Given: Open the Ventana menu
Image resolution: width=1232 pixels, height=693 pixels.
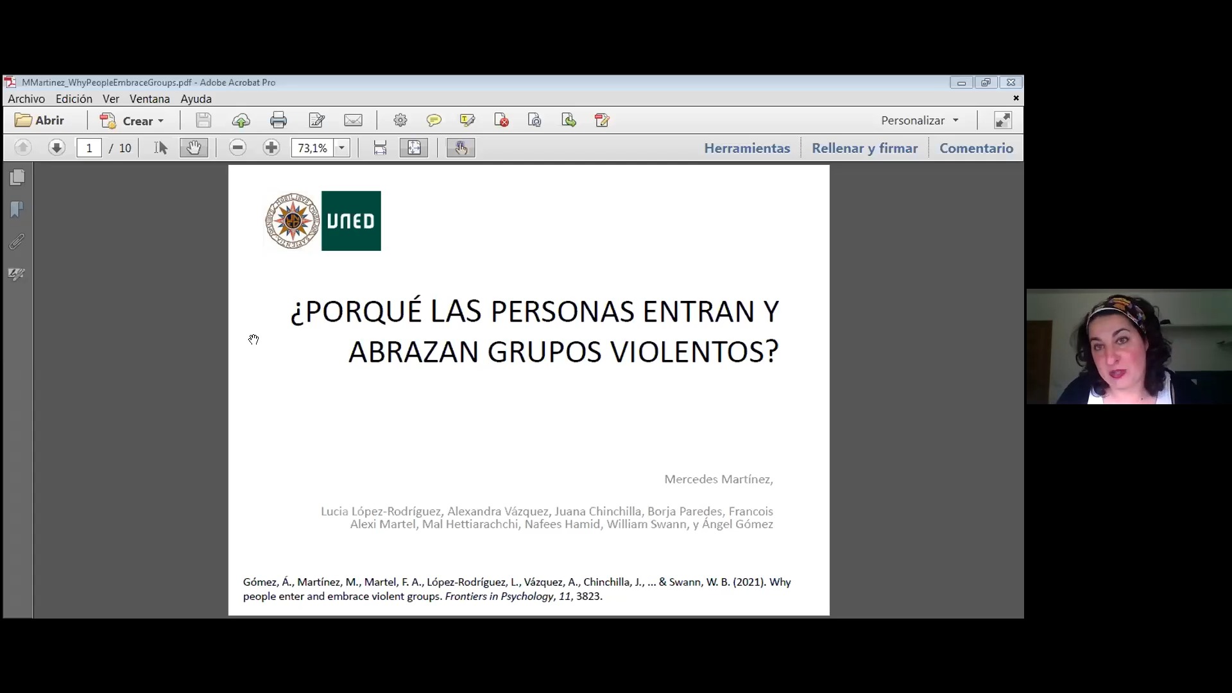Looking at the screenshot, I should point(150,99).
